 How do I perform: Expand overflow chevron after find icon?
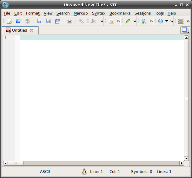pos(118,21)
